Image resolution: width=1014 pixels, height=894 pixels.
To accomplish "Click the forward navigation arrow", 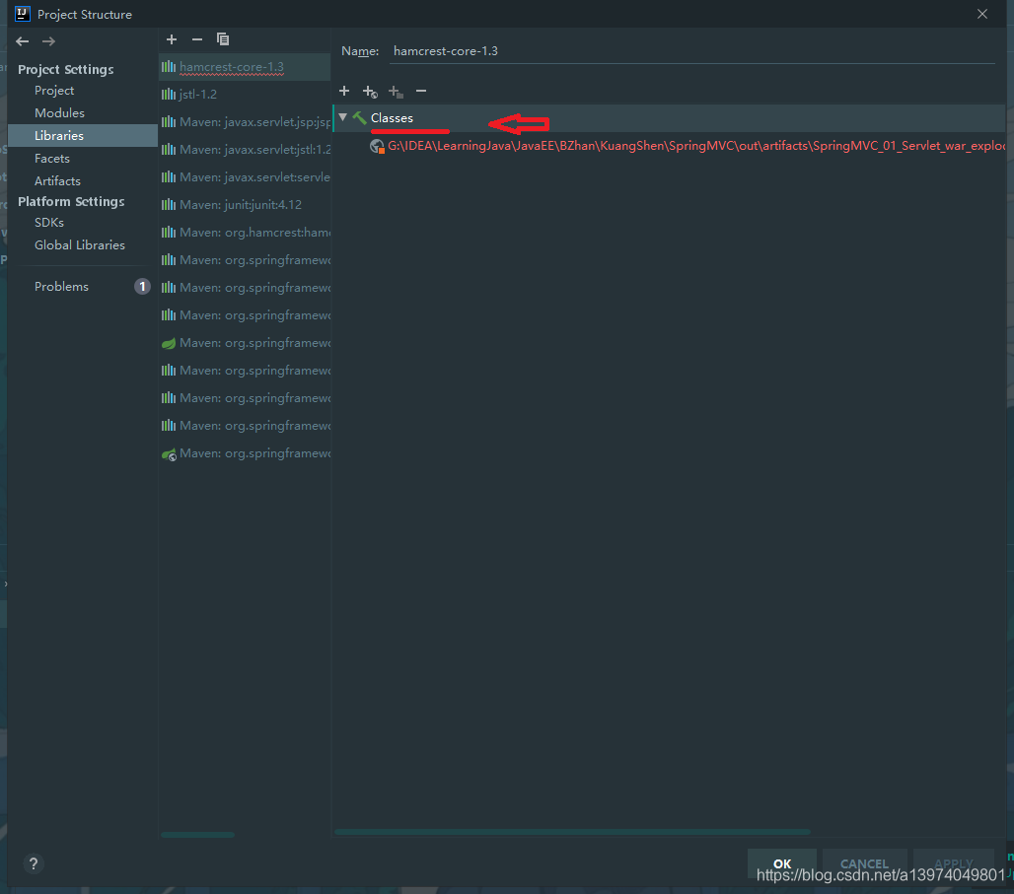I will 48,41.
